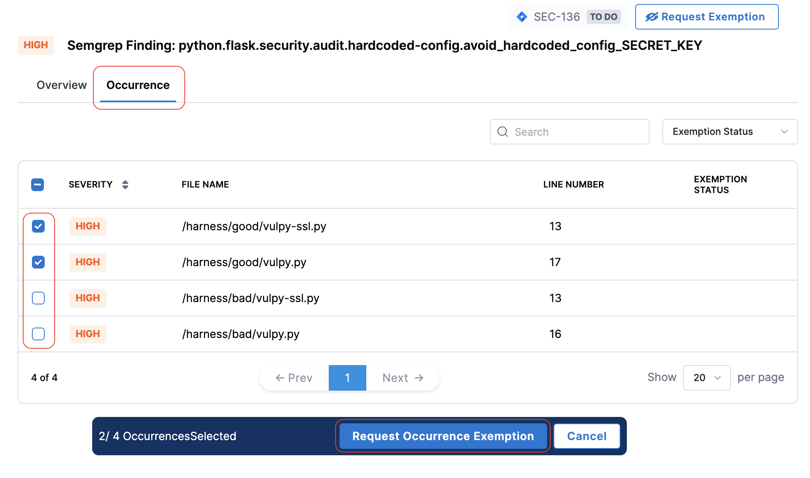Click the magnifier icon in search box
810x478 pixels.
coord(503,132)
